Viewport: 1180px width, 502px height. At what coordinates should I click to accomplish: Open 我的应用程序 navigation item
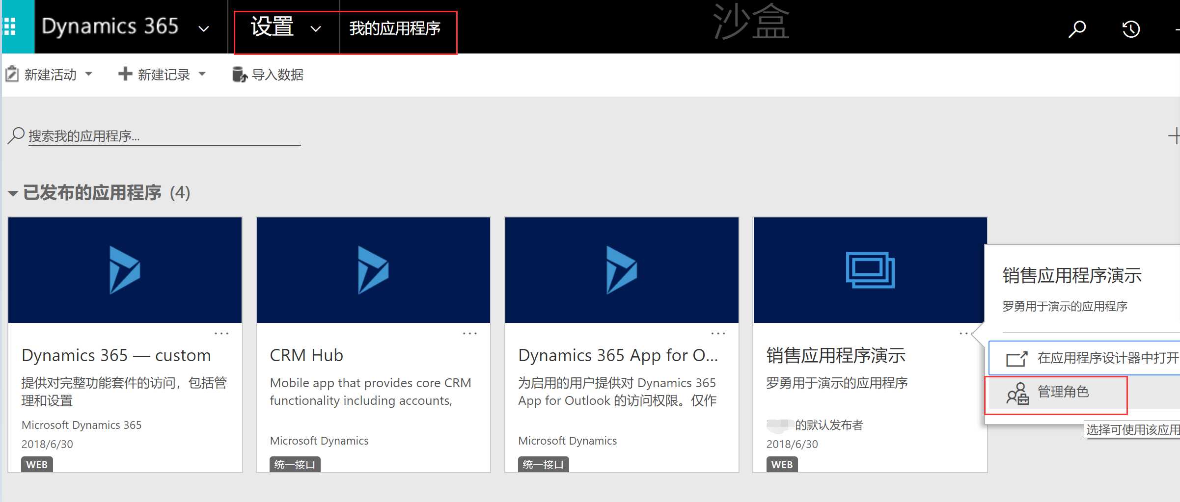point(395,28)
